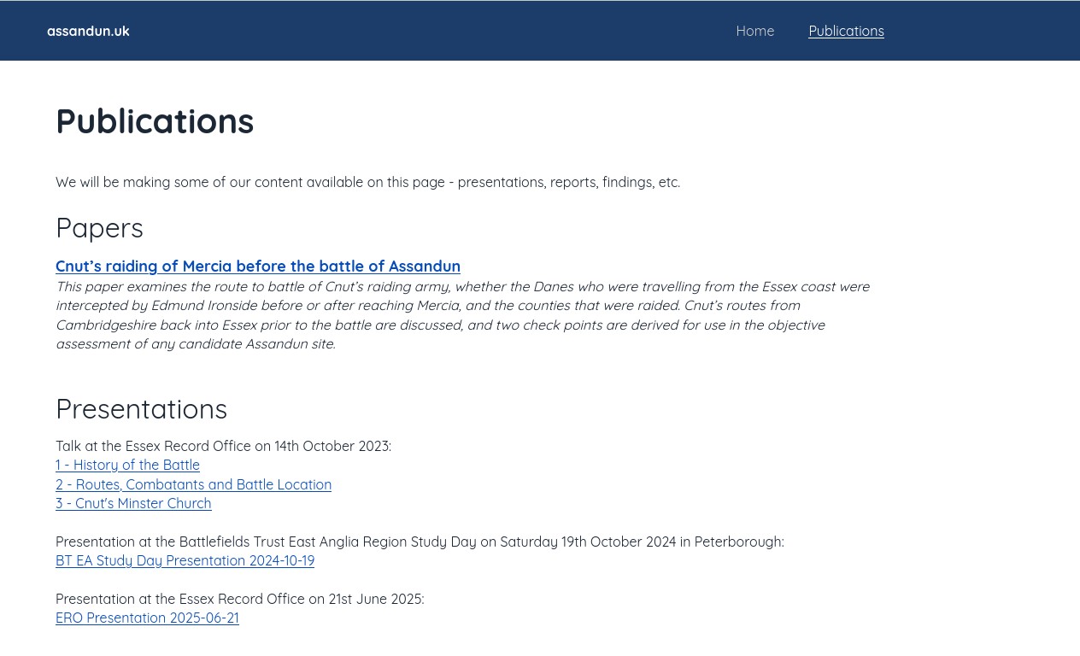Click the Presentations section heading
The width and height of the screenshot is (1080, 656).
(141, 409)
